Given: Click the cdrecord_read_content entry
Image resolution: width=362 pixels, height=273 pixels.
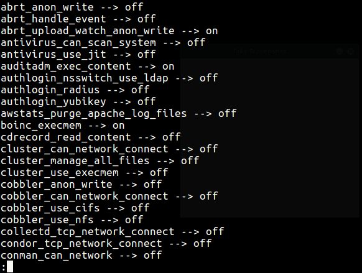Looking at the screenshot, I should [91, 137].
